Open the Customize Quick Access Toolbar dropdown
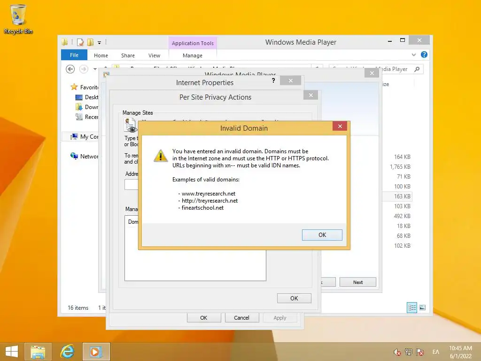481x361 pixels. pyautogui.click(x=100, y=43)
